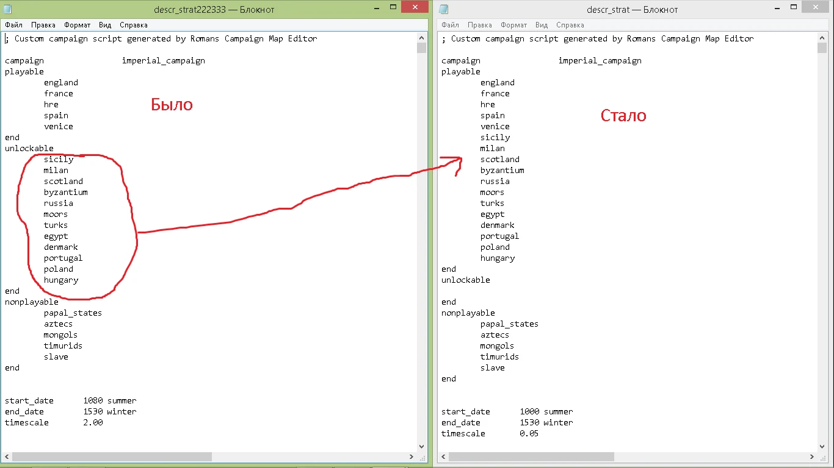The height and width of the screenshot is (468, 834).
Task: Click the horizontal scrollbar thumb in right window
Action: (531, 456)
